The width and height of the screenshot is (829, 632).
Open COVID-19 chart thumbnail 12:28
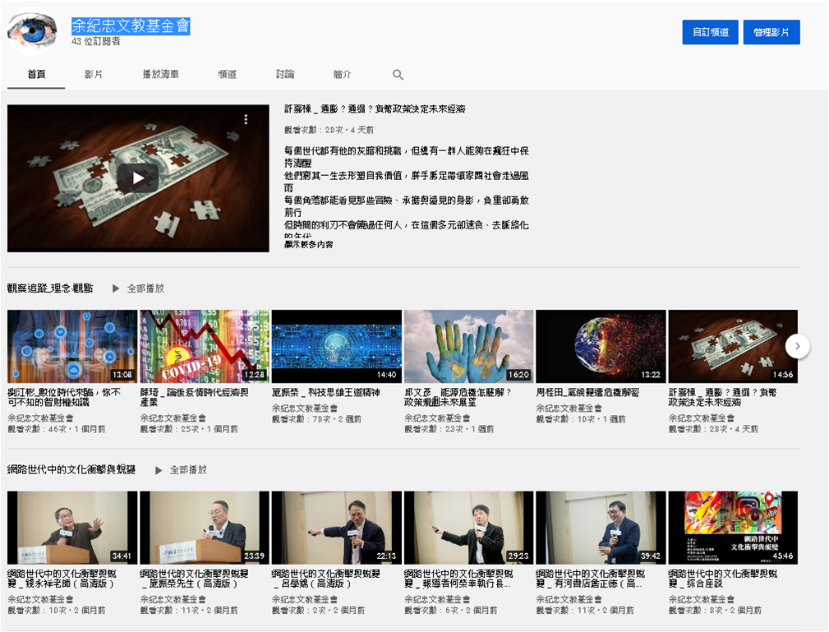click(x=205, y=347)
